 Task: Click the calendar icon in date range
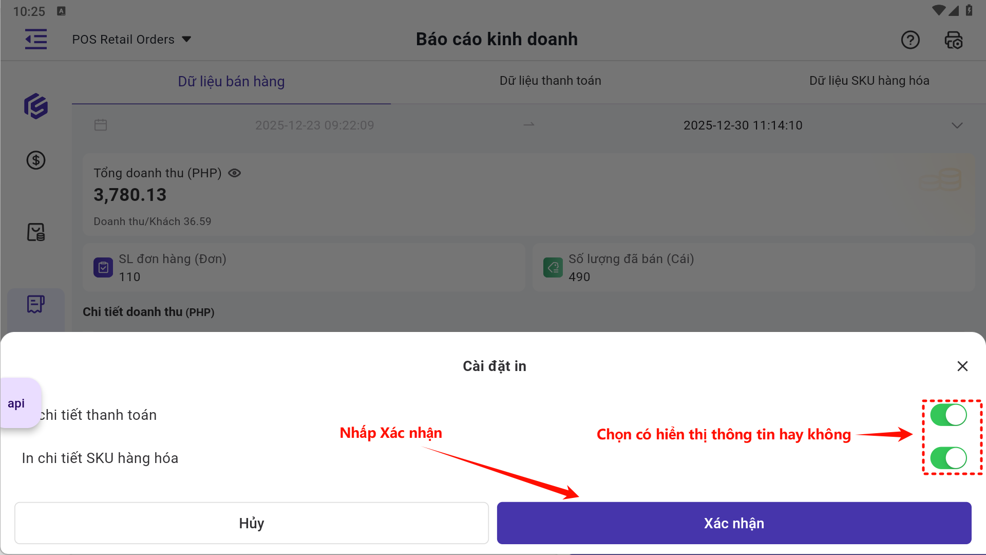(x=101, y=125)
